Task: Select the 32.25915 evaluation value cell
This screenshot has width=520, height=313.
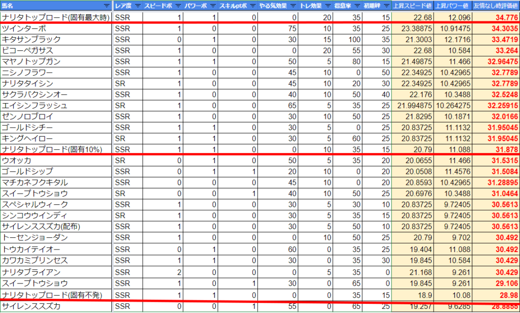Action: (496, 106)
